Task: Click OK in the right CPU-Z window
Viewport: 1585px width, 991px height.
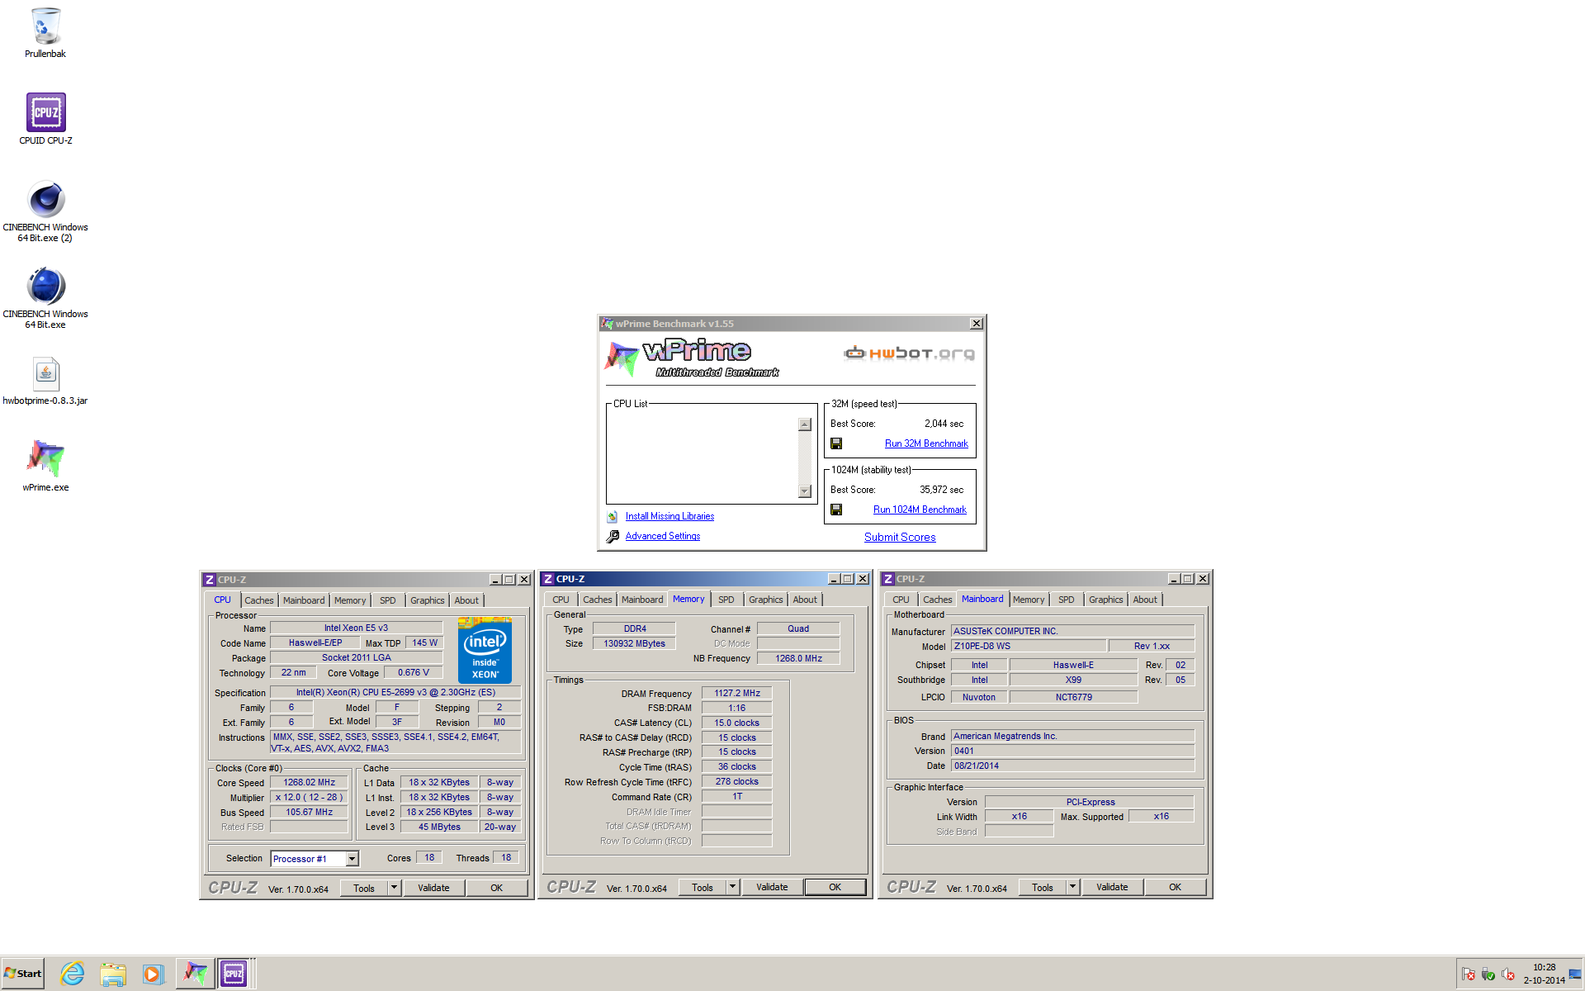Action: tap(1175, 887)
